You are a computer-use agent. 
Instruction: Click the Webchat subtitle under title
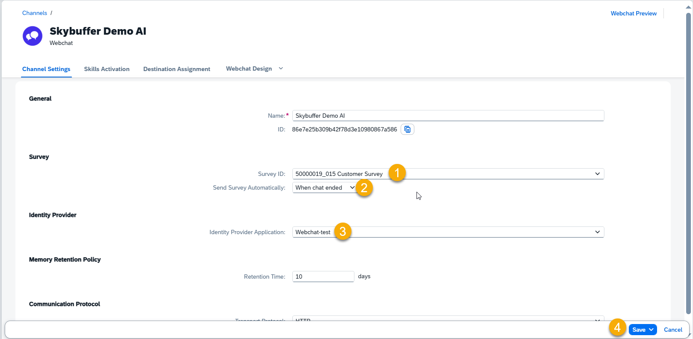(61, 43)
